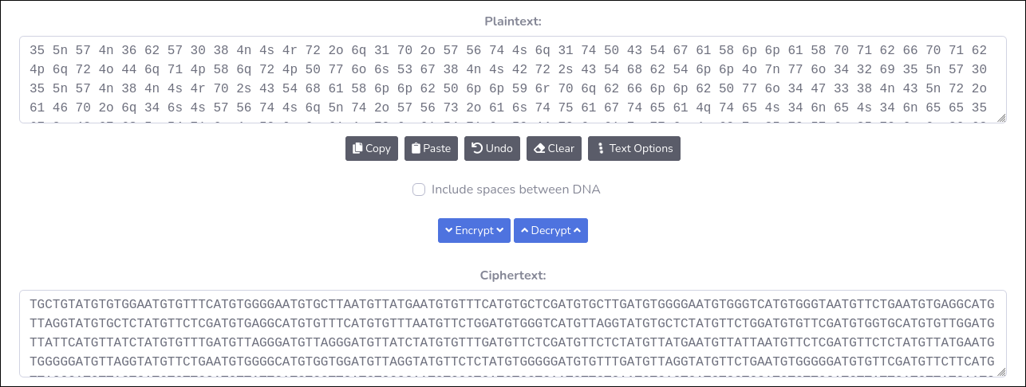
Task: Click the Ciphertext box resize handle
Action: [1001, 372]
